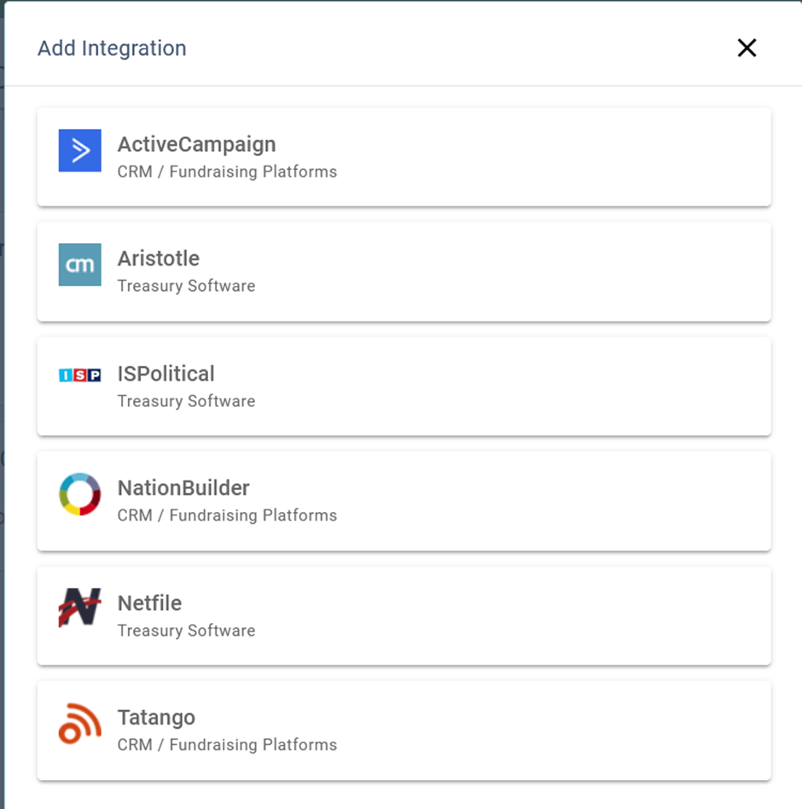Click the NationBuilder title text

coord(183,487)
